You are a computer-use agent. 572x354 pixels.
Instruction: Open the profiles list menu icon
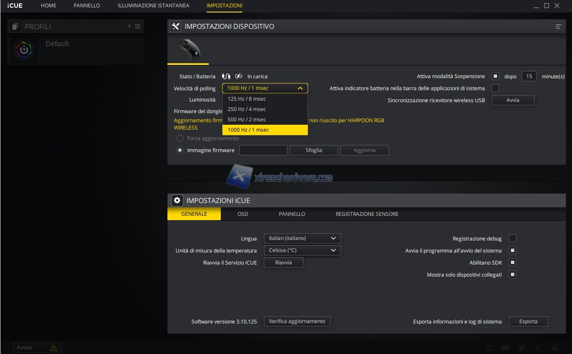pyautogui.click(x=138, y=26)
